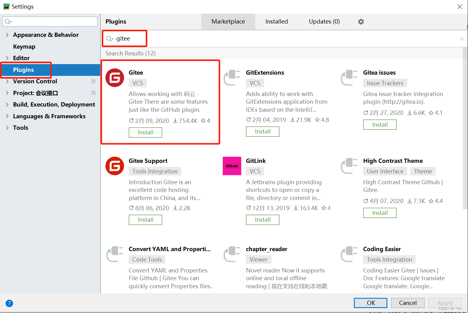The width and height of the screenshot is (468, 313).
Task: Click the Gitea issues plug icon
Action: click(x=349, y=78)
